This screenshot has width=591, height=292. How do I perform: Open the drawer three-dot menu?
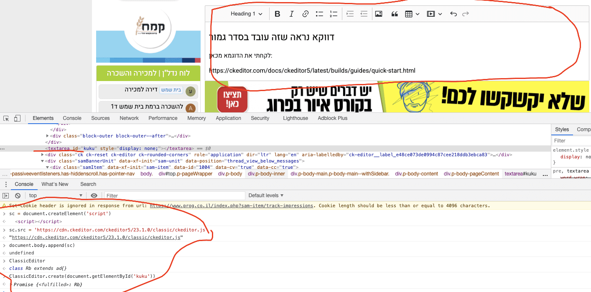click(6, 184)
